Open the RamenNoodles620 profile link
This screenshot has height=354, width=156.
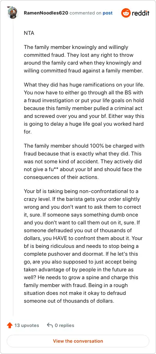(46, 13)
